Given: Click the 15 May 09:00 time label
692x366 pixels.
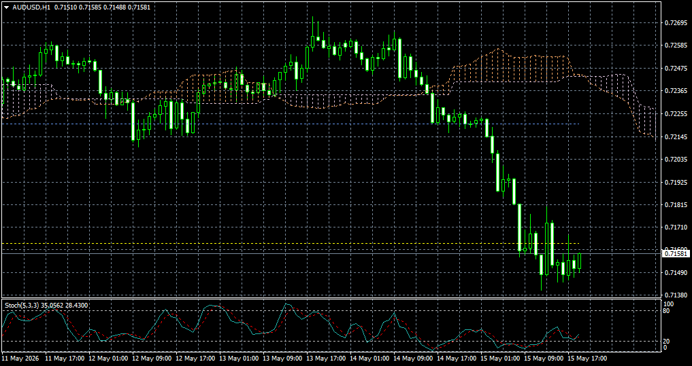Looking at the screenshot, I should pyautogui.click(x=544, y=359).
